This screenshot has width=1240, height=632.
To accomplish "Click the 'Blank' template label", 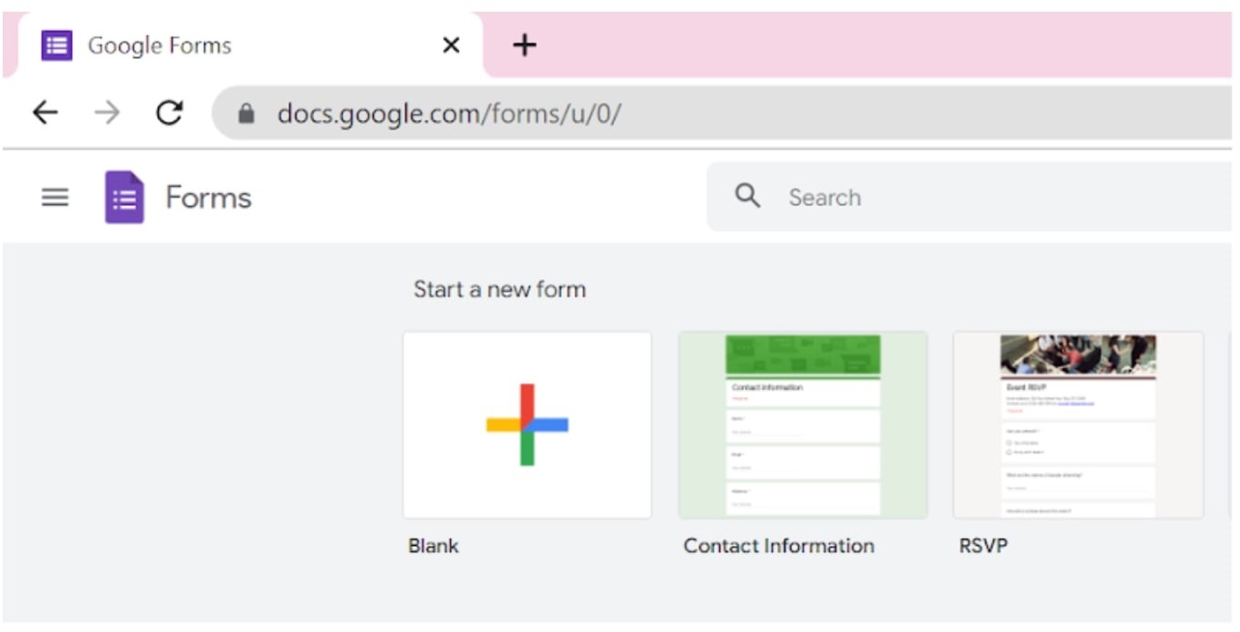I will point(434,546).
